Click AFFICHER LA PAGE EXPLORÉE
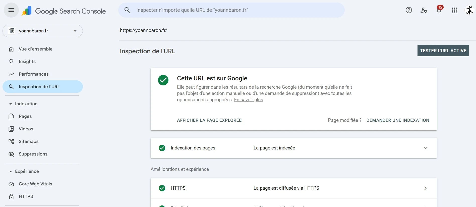 (x=209, y=120)
